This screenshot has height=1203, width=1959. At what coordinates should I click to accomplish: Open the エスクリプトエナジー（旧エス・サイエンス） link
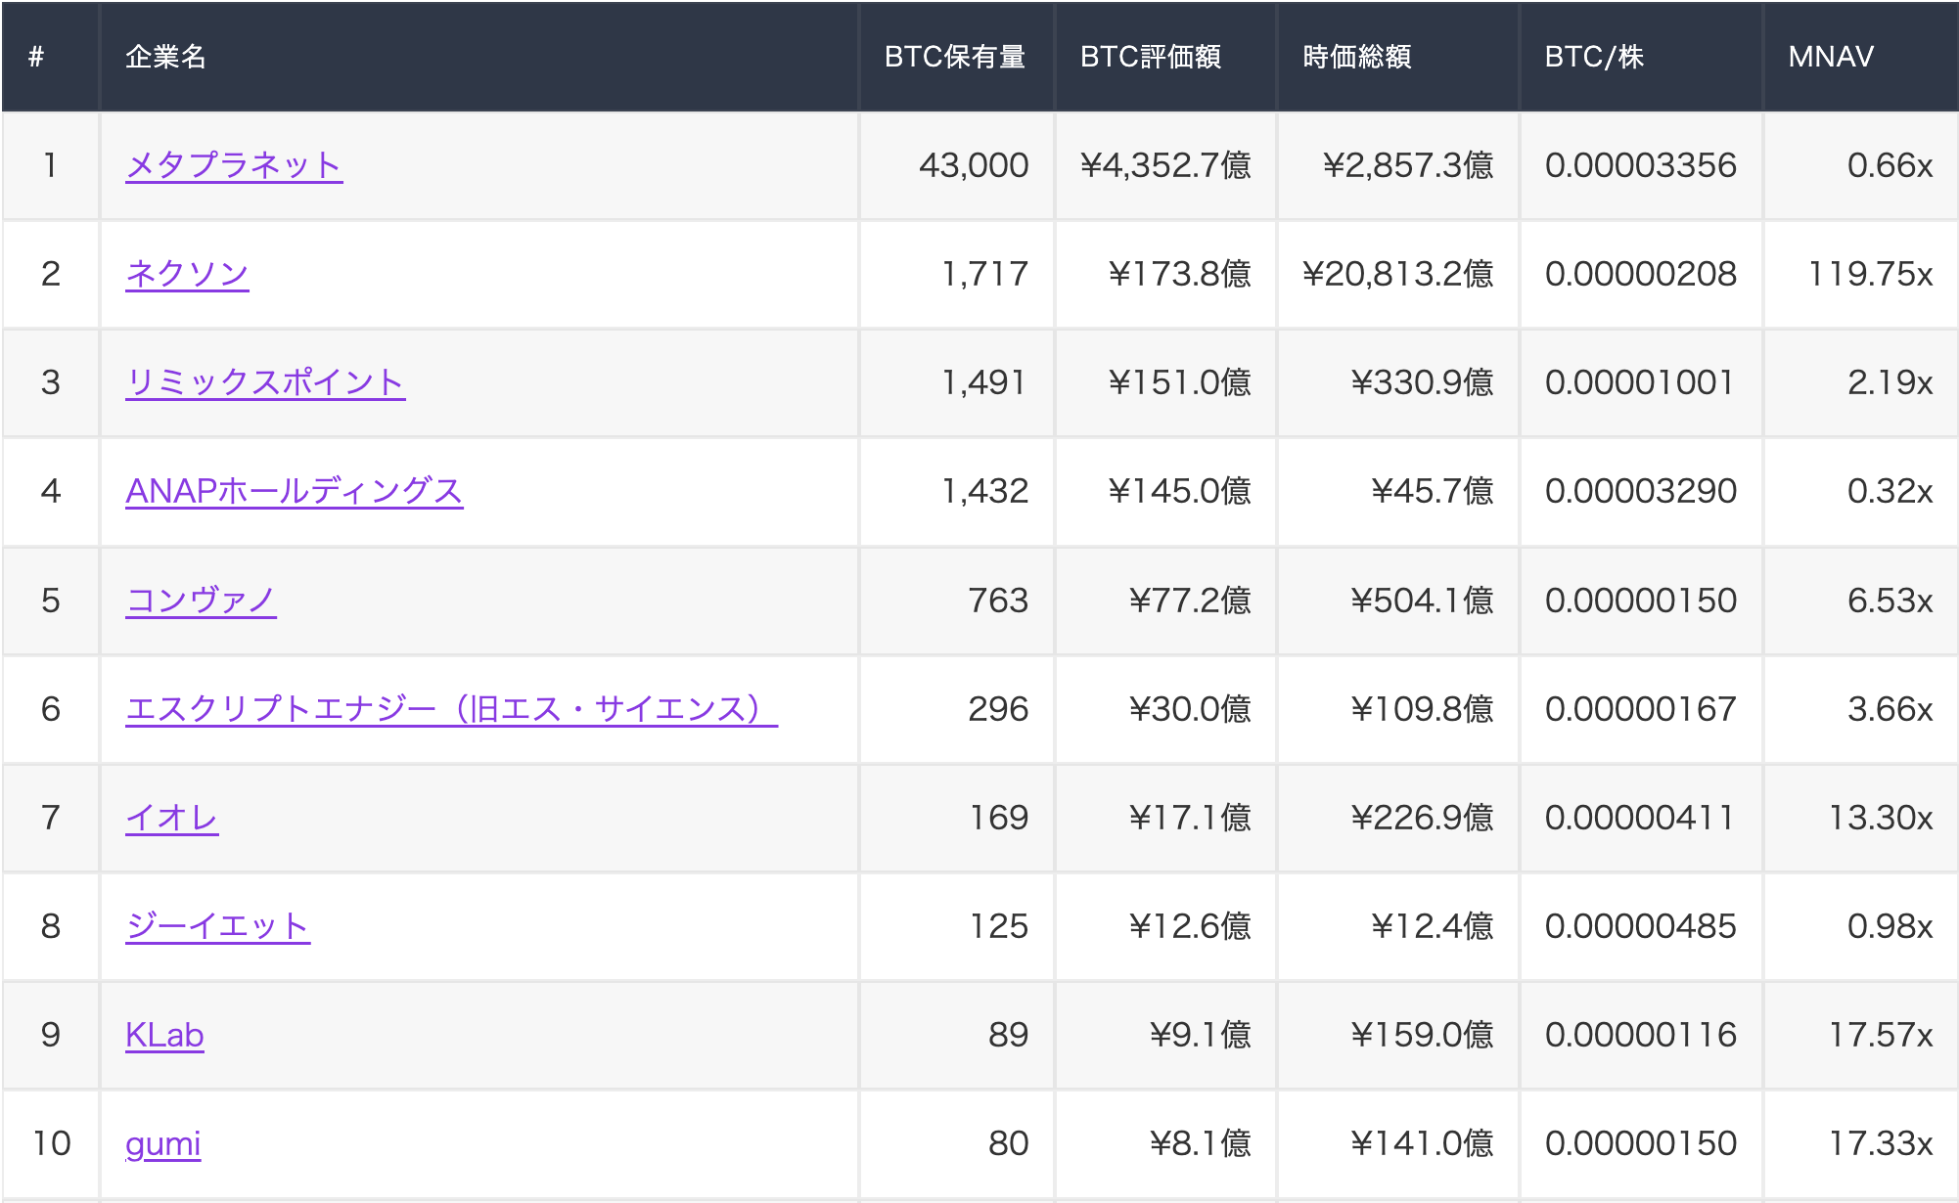(451, 709)
